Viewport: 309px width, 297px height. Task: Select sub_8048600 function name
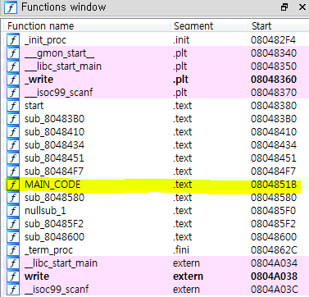point(54,237)
